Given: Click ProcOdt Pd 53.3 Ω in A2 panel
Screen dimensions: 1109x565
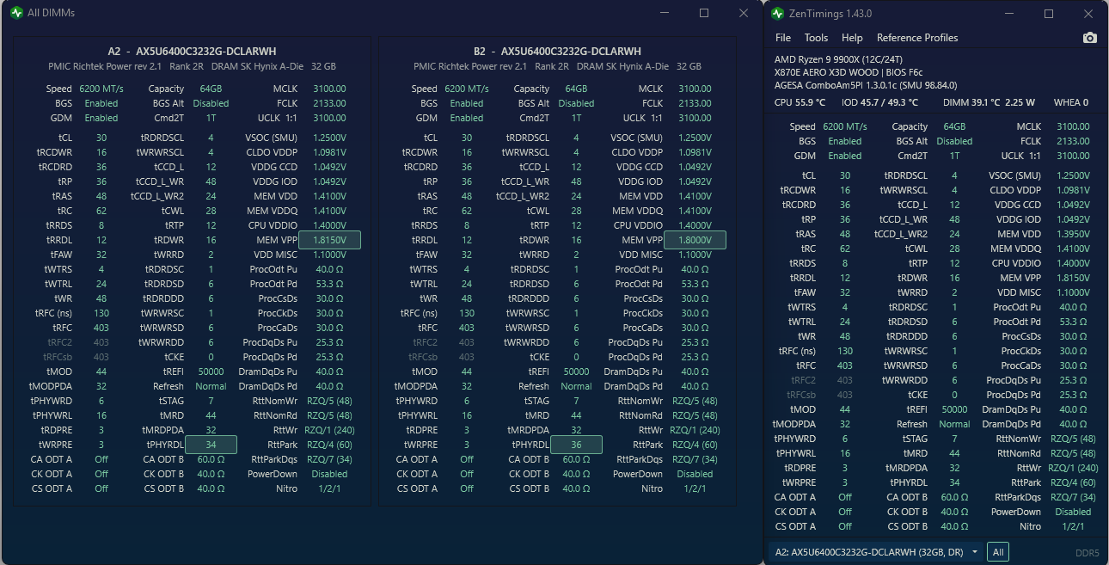Looking at the screenshot, I should [329, 284].
